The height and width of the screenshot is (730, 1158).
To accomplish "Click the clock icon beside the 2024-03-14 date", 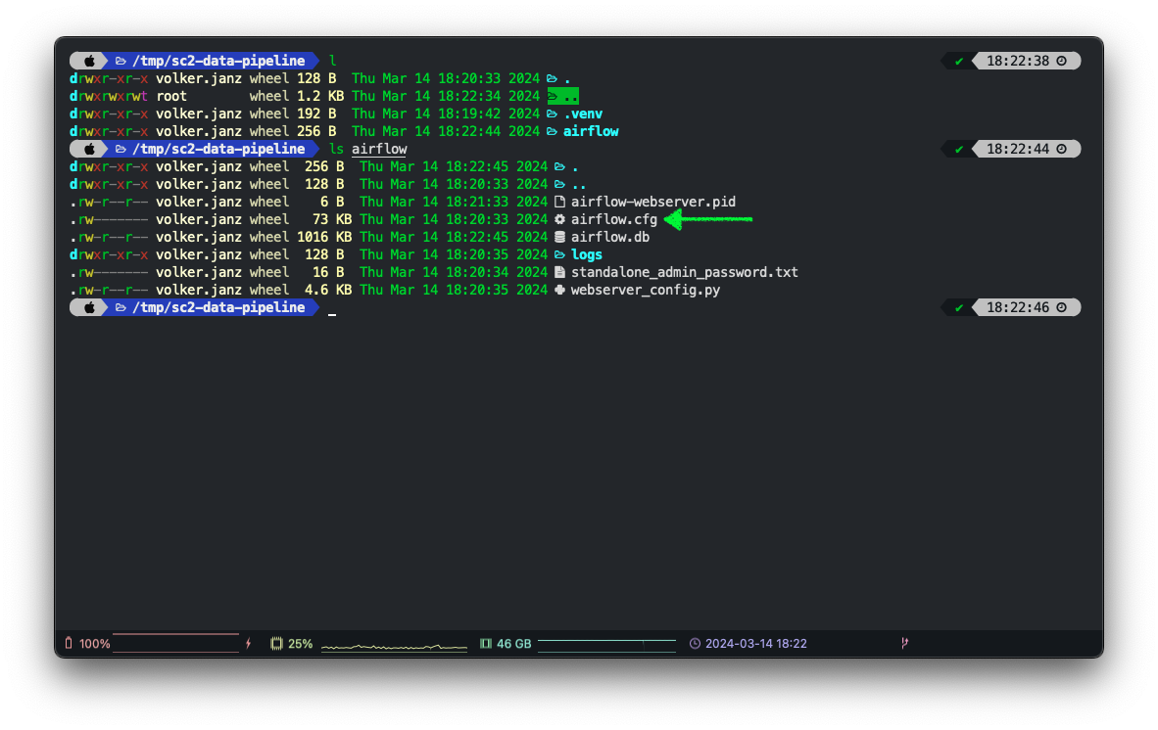I will [x=695, y=644].
